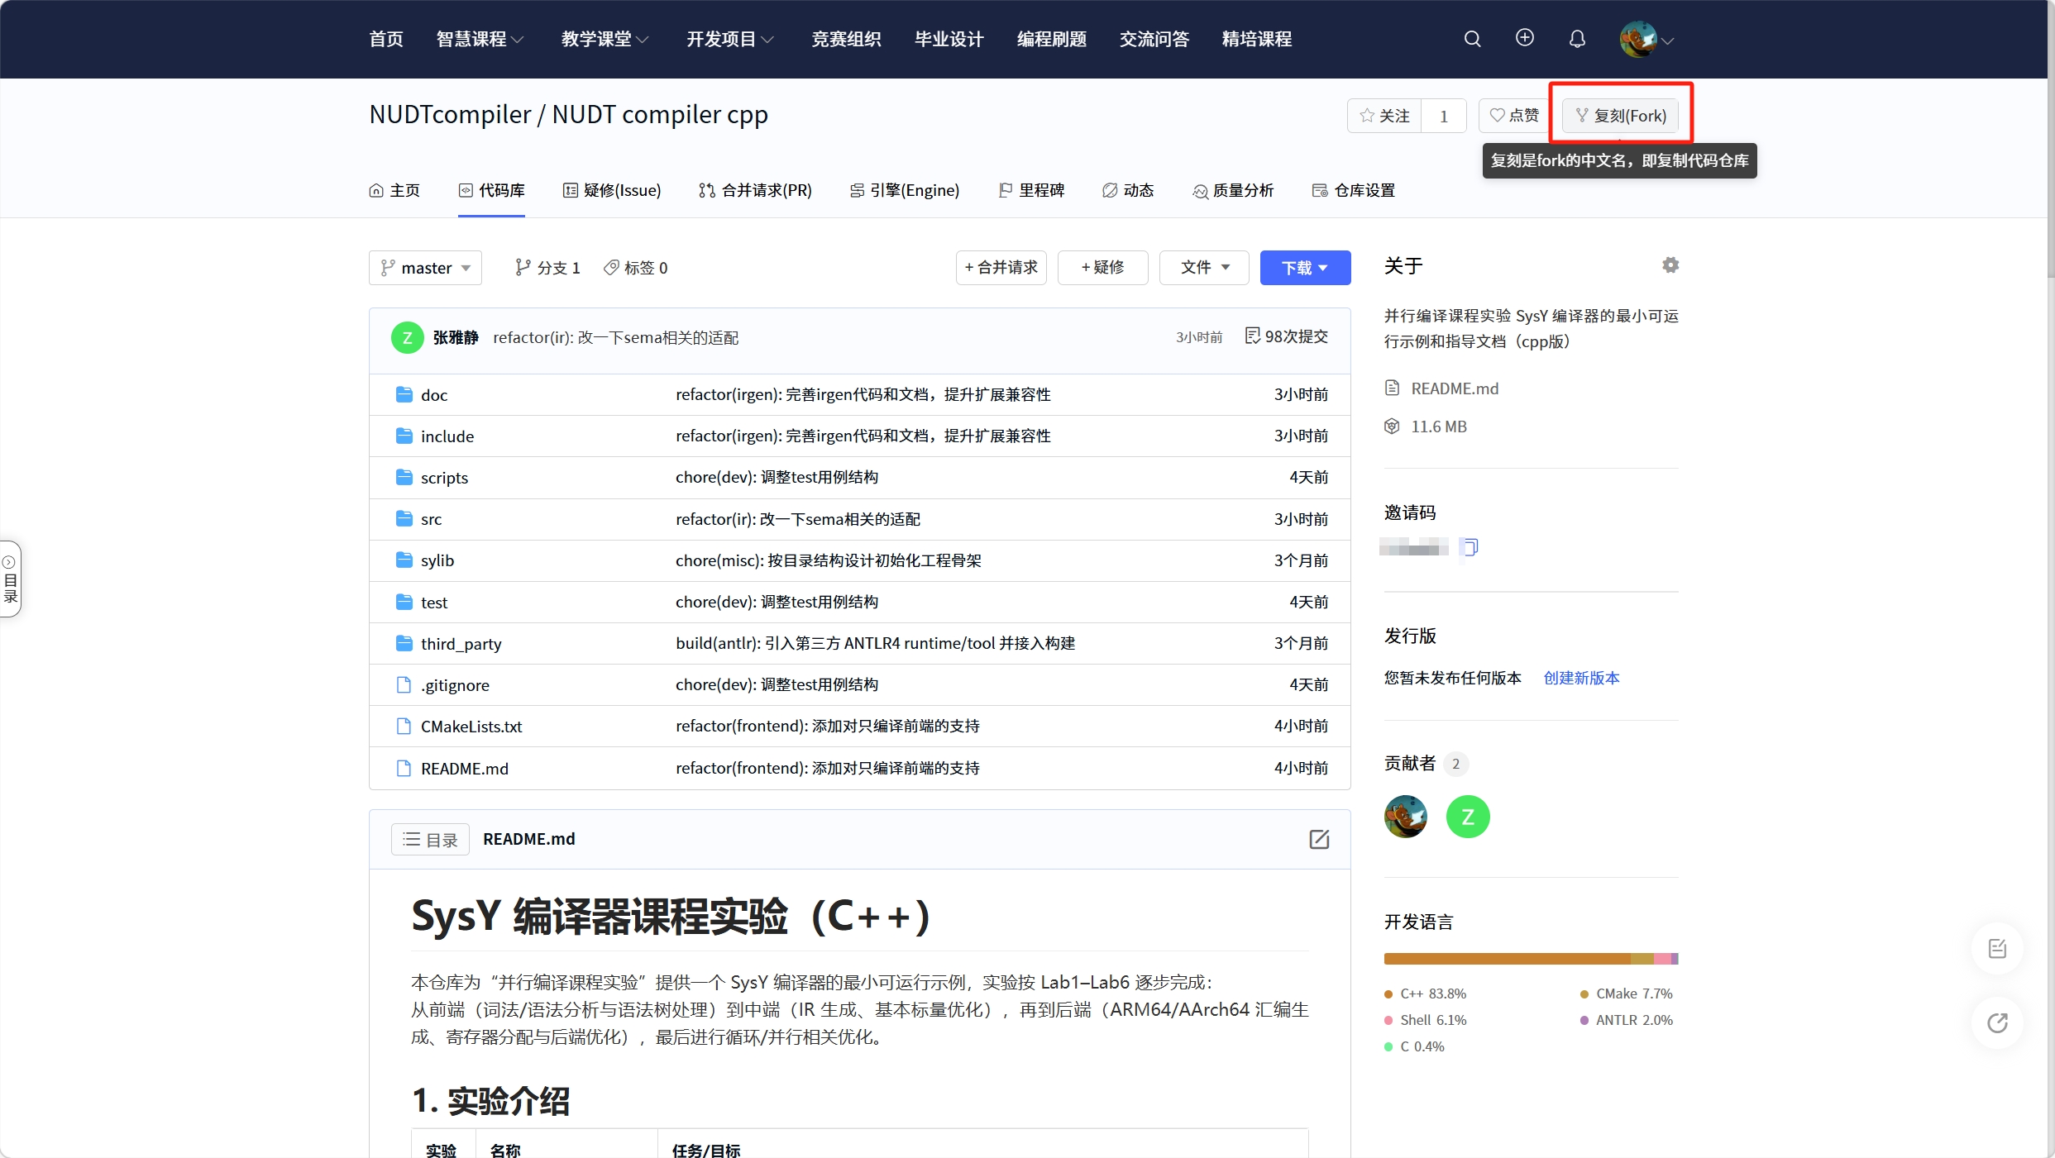Open the src folder in file list
The image size is (2055, 1158).
point(430,518)
